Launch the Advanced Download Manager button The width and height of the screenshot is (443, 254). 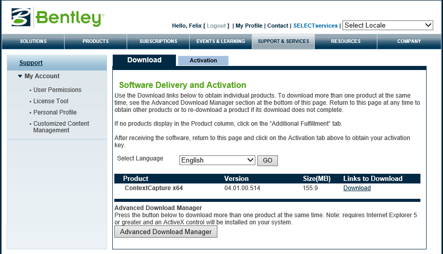pyautogui.click(x=166, y=232)
